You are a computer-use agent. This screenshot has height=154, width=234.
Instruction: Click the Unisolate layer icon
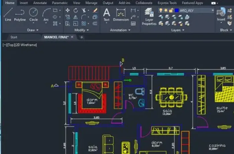click(167, 23)
